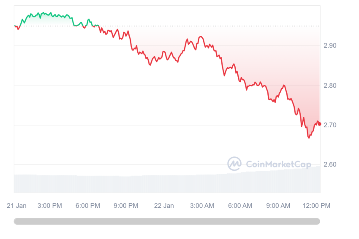
Task: Select the 6:00 AM time label
Action: click(240, 206)
